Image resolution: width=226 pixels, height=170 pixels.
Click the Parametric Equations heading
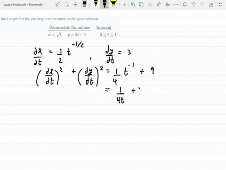pos(70,28)
